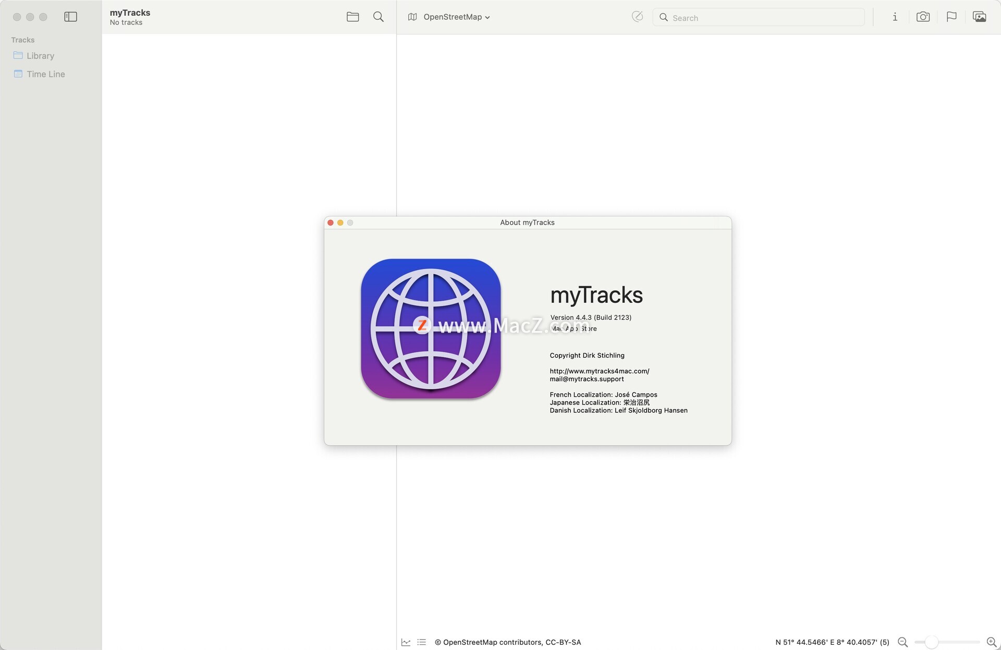1001x650 pixels.
Task: Focus the map Search field
Action: coord(759,17)
